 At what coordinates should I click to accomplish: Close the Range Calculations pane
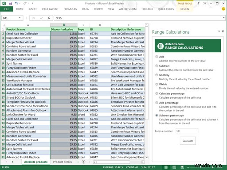click(x=223, y=31)
